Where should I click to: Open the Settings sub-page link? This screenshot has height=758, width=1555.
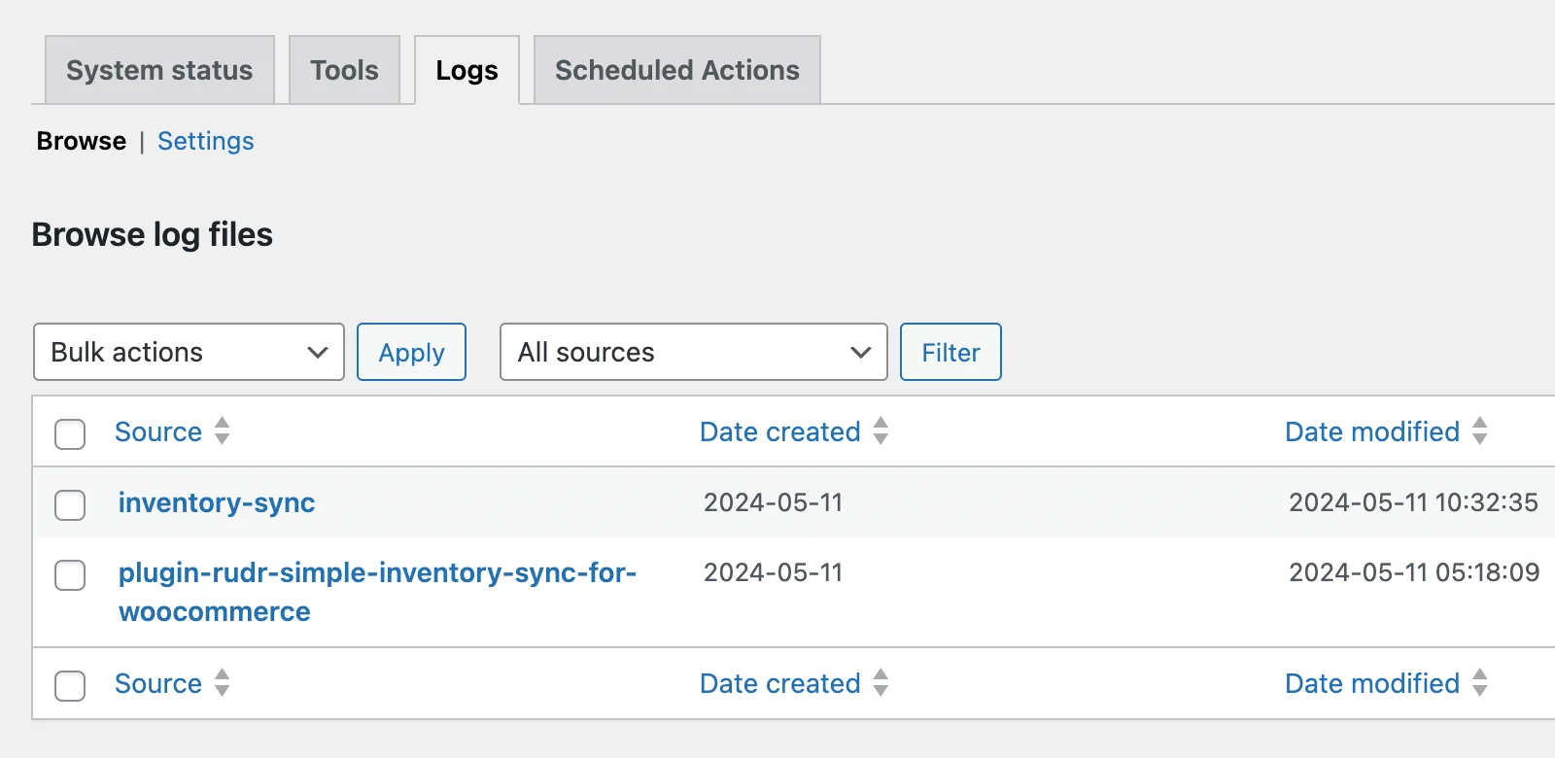[206, 141]
